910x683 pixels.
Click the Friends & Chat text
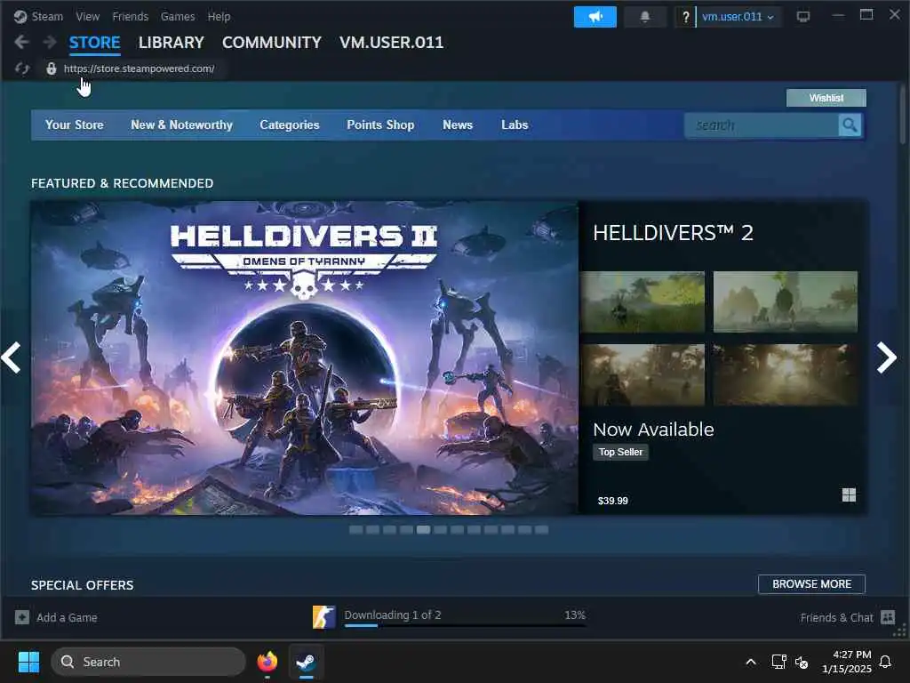point(836,617)
